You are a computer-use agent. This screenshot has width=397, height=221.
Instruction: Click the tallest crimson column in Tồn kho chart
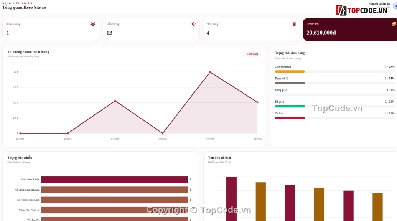pyautogui.click(x=232, y=199)
